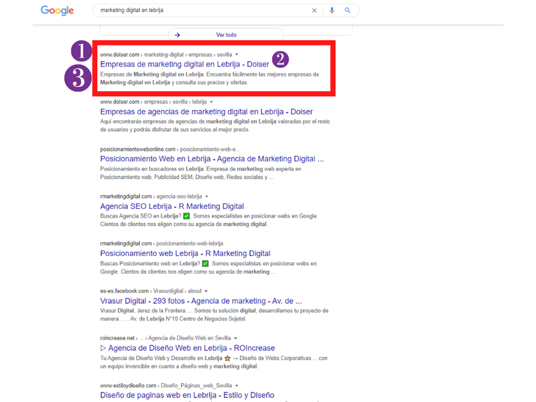Open 'Empresas de agencias de marketing digital en Lebrija' result
Viewport: 536px width, 402px height.
pos(207,112)
